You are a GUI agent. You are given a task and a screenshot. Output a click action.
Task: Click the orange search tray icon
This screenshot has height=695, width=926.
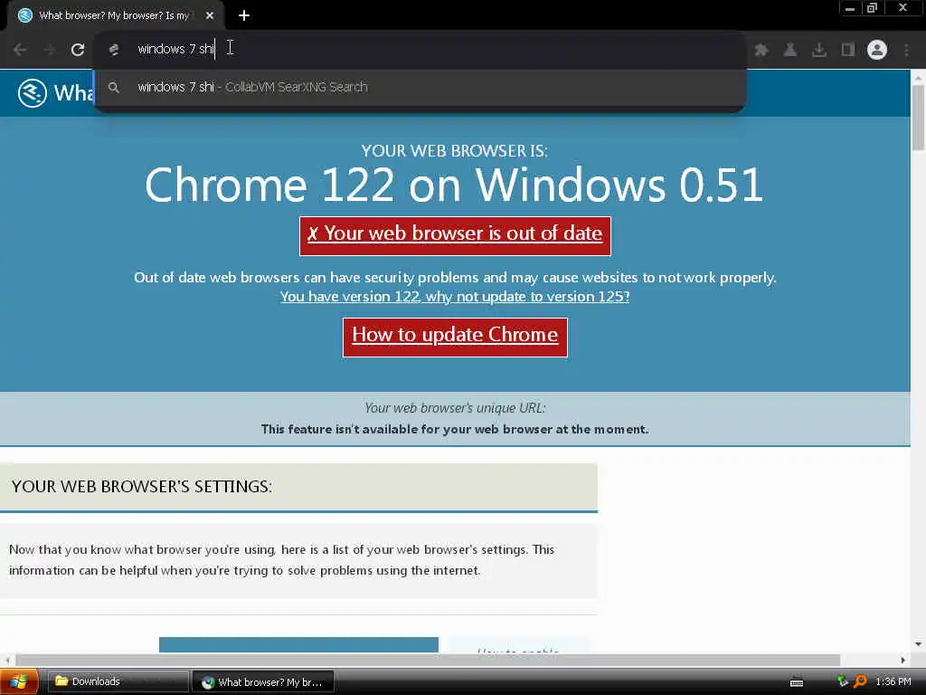[861, 681]
